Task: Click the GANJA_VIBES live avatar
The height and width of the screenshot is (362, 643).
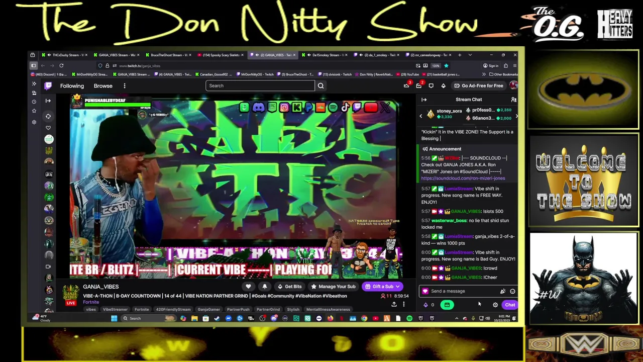Action: (71, 294)
